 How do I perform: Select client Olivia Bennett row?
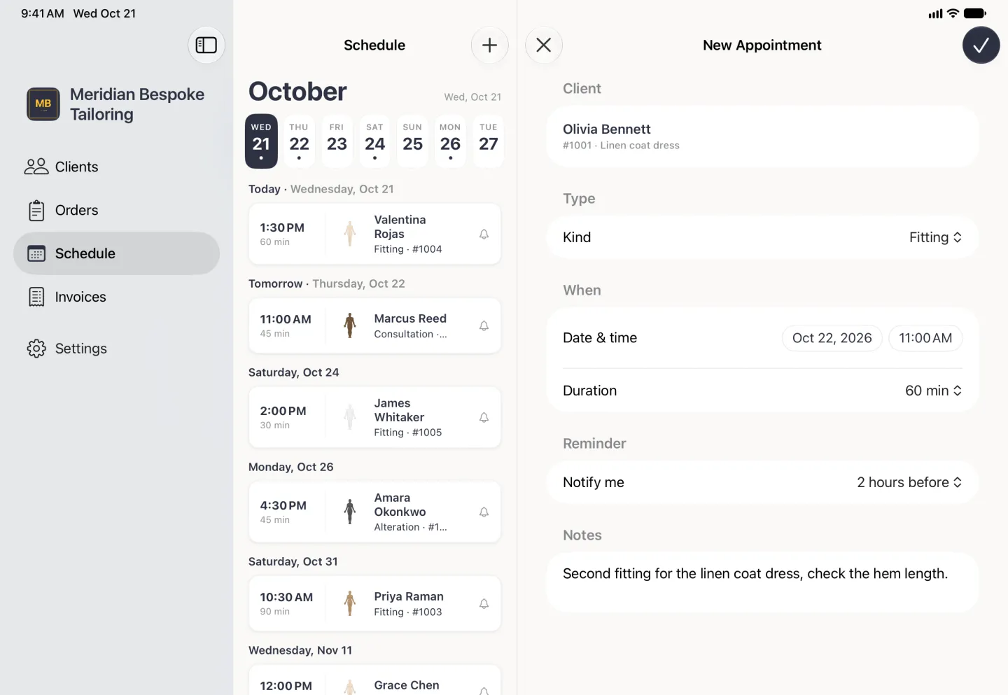762,136
